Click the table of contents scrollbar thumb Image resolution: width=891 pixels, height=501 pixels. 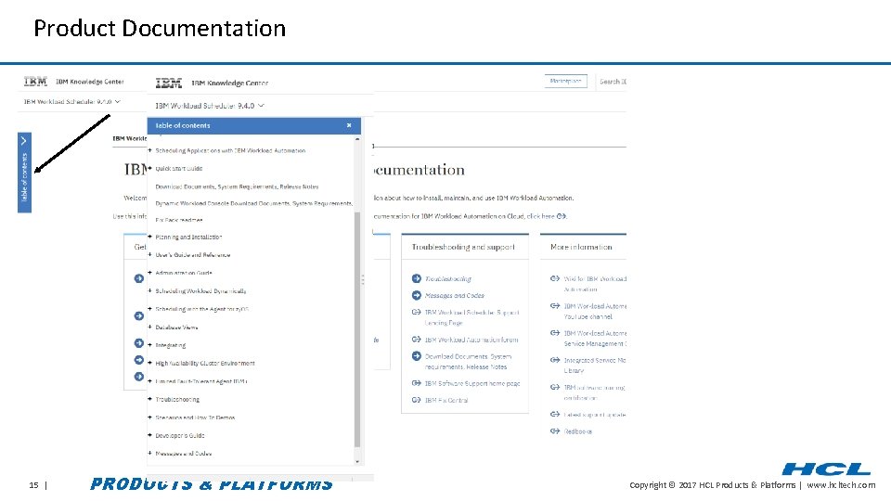(x=357, y=329)
